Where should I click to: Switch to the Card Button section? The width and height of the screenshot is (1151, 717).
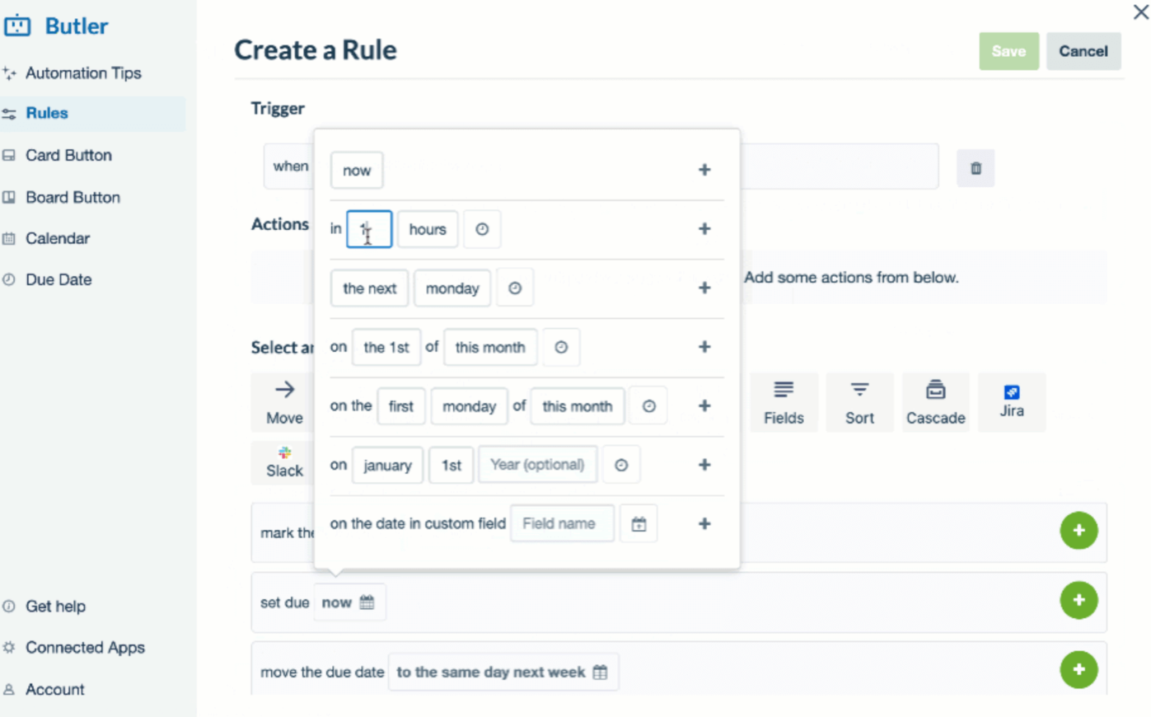point(68,155)
